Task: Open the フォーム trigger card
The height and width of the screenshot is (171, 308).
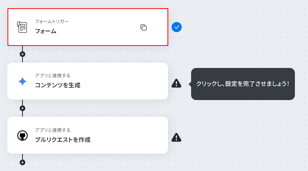Action: pos(88,27)
